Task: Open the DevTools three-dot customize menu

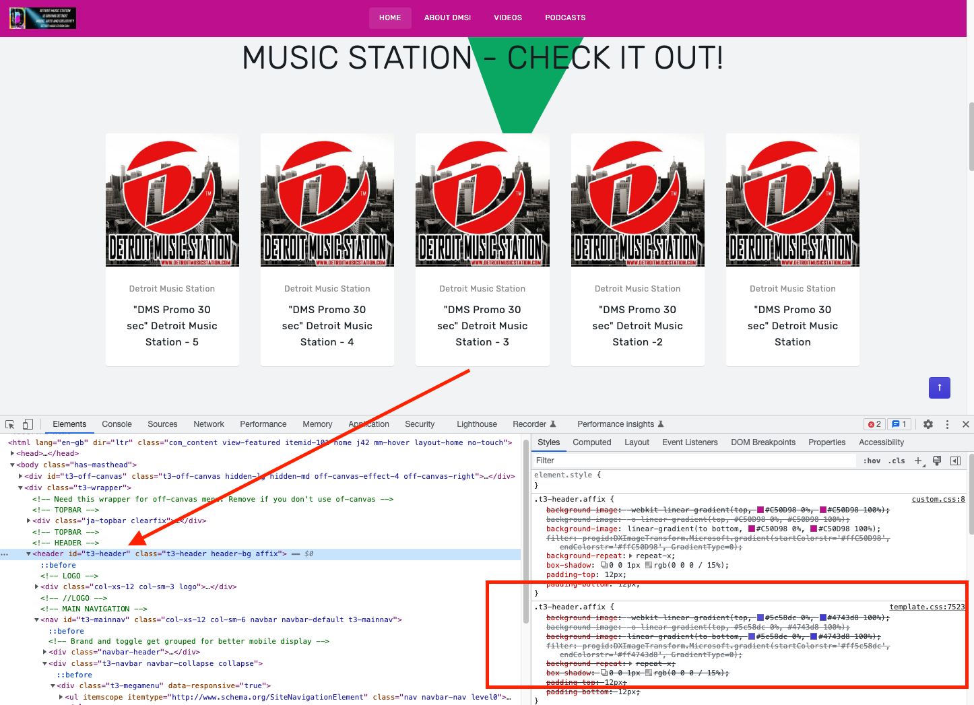Action: pos(947,424)
